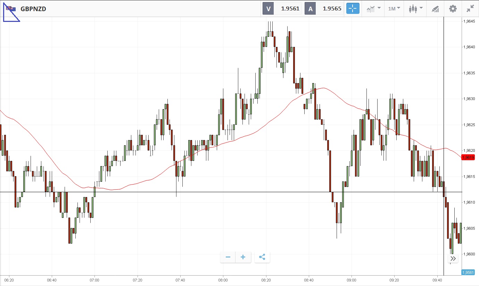The image size is (479, 286).
Task: Jump to latest candles double-arrow
Action: (453, 259)
